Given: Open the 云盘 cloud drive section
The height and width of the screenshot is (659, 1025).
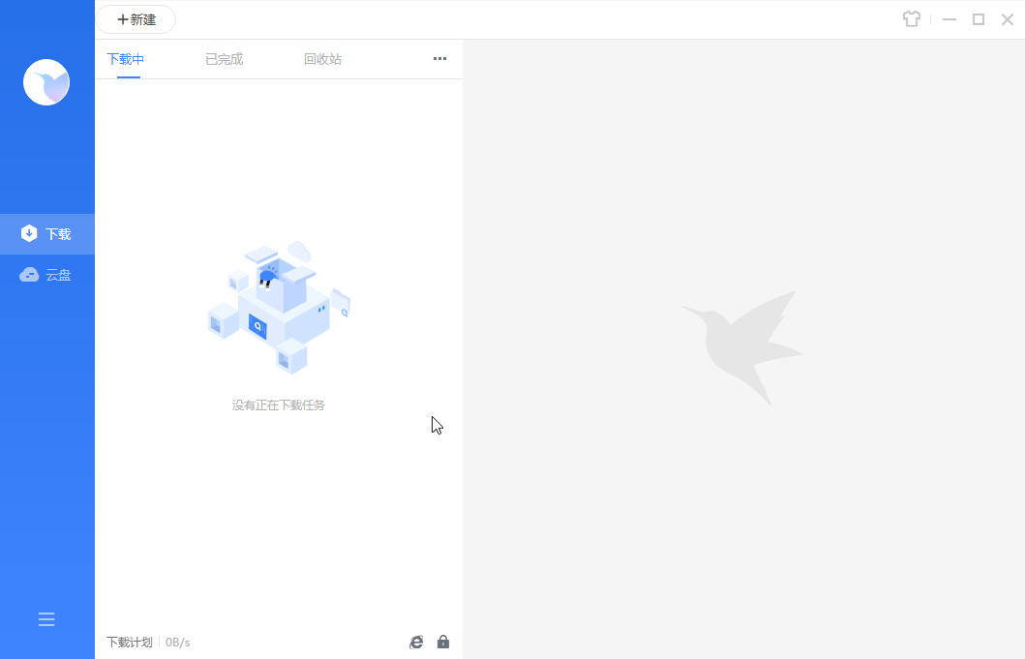Looking at the screenshot, I should [x=47, y=275].
